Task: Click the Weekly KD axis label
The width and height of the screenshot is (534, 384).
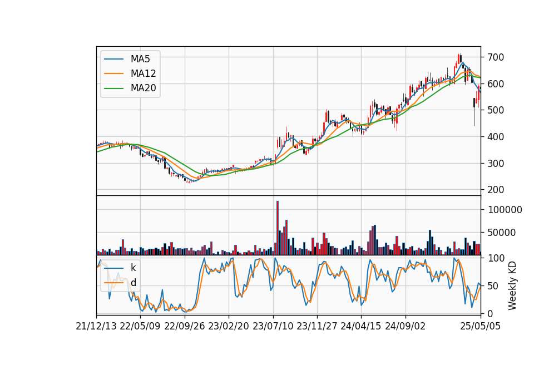Action: click(x=512, y=286)
